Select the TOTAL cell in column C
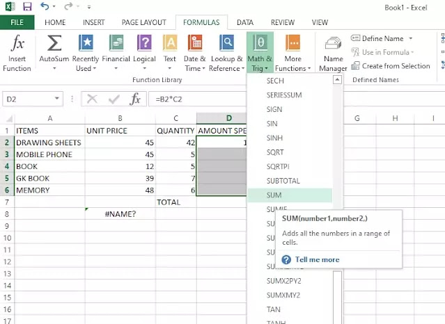This screenshot has width=445, height=324. coord(175,202)
